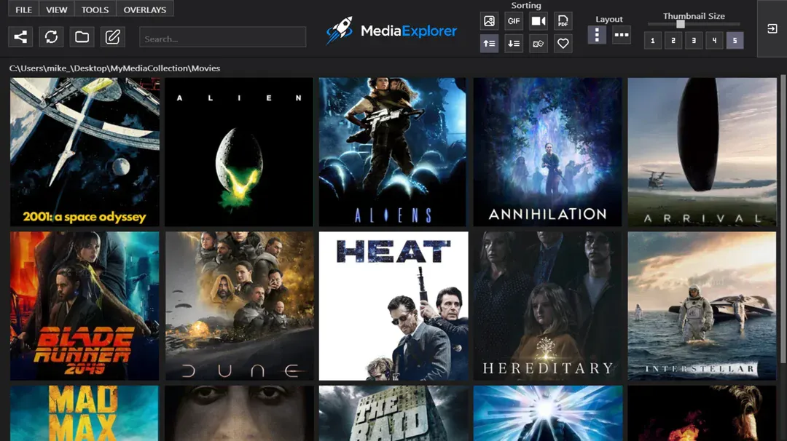
Task: Click the vertical scrollbar on the right
Action: pos(783,219)
